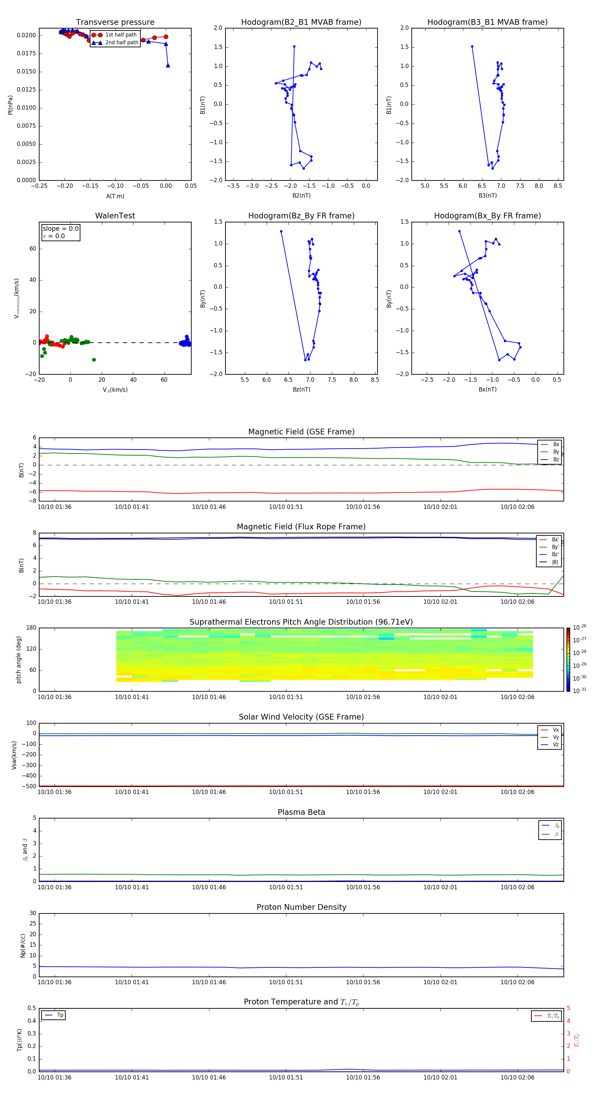Click the Plasma Beta legend box

coord(550,830)
